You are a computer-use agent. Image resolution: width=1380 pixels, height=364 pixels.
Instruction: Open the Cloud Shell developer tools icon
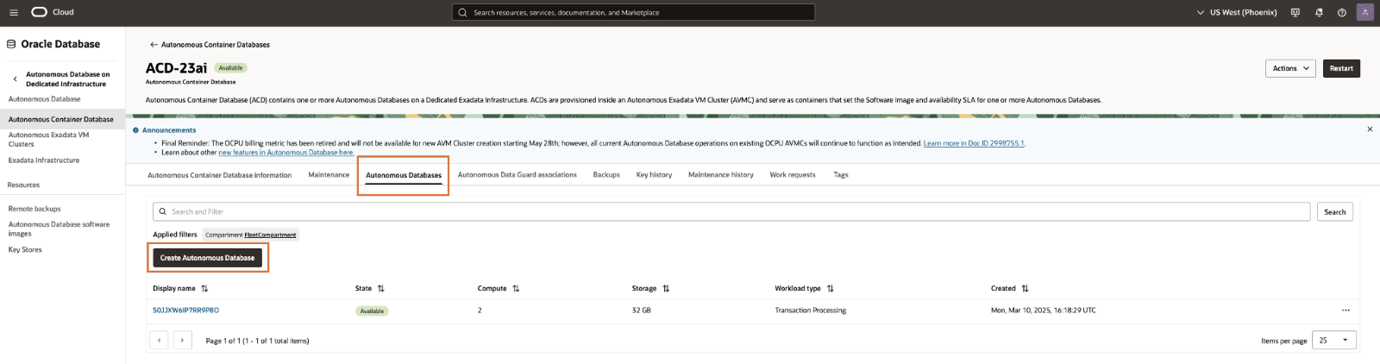[x=1295, y=12]
